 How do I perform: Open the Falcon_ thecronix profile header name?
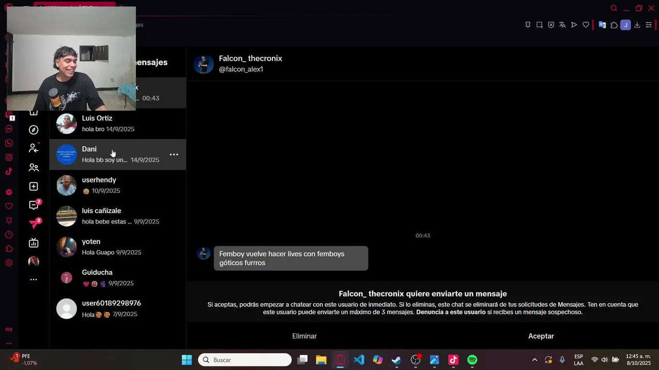250,59
